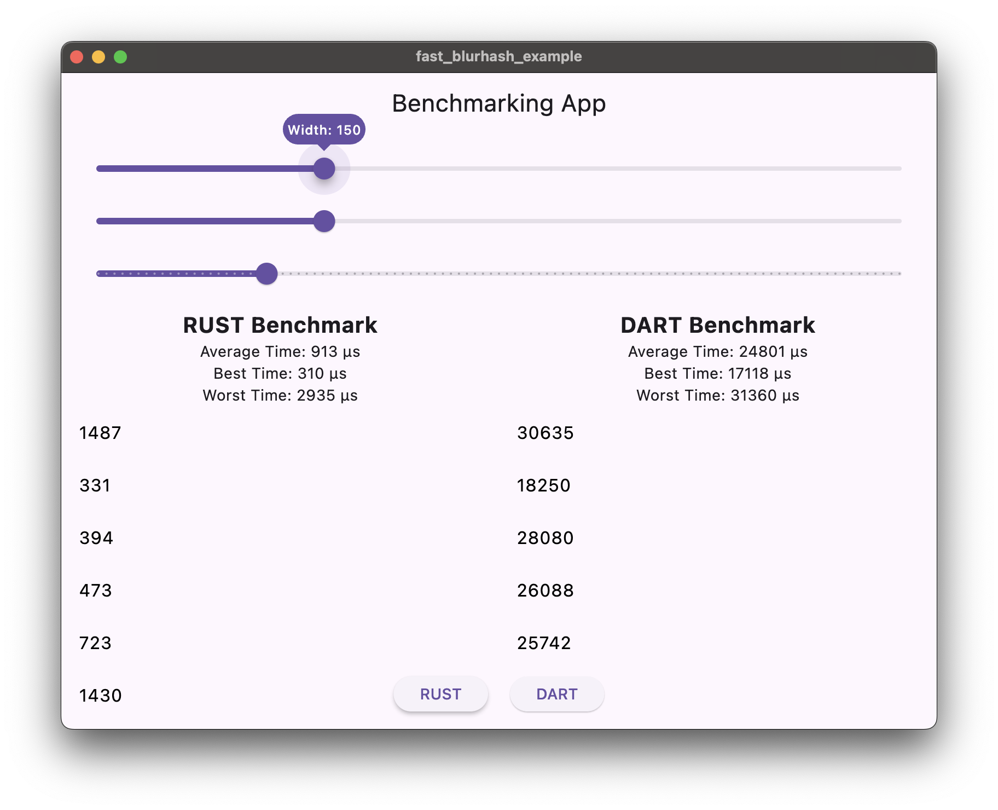Click the Width: 150 value tooltip
The height and width of the screenshot is (810, 998).
[324, 130]
